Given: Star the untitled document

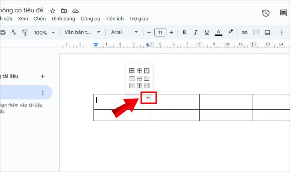Looking at the screenshot, I should coord(53,11).
